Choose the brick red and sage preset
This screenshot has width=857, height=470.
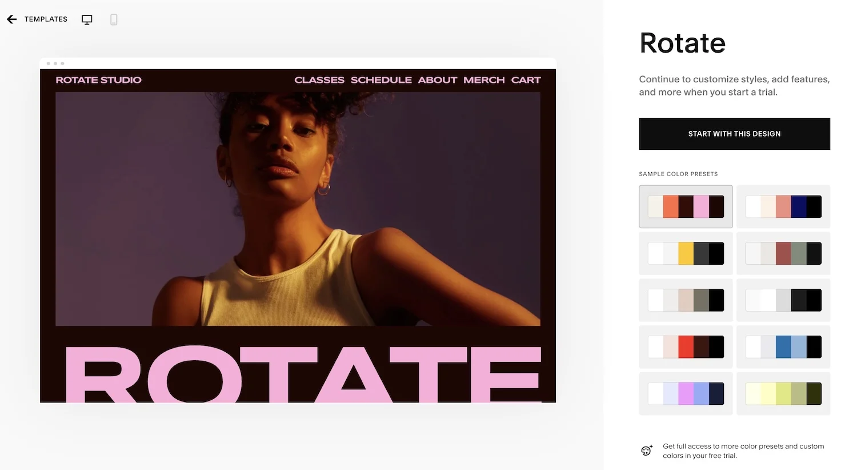click(783, 253)
